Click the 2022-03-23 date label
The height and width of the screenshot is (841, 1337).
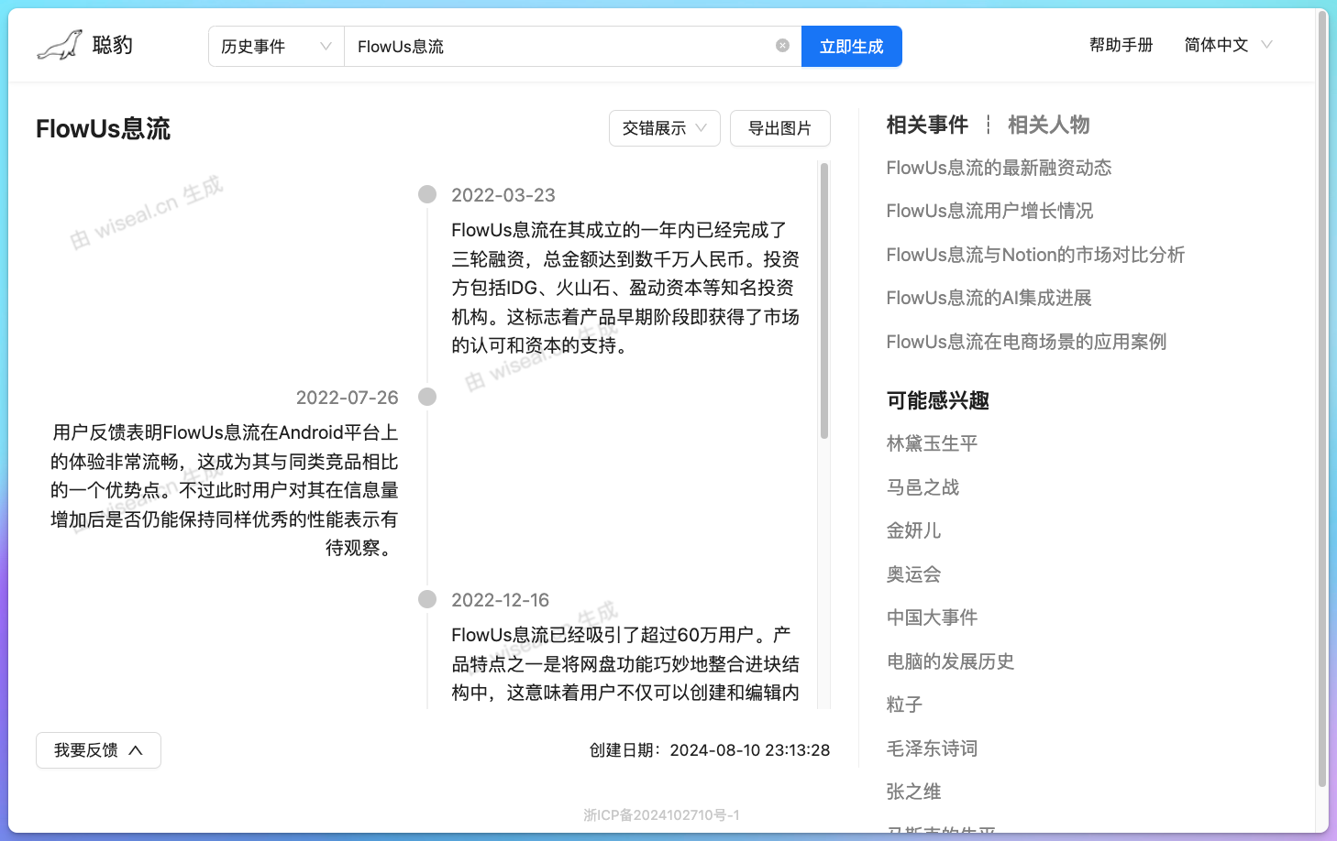(503, 195)
